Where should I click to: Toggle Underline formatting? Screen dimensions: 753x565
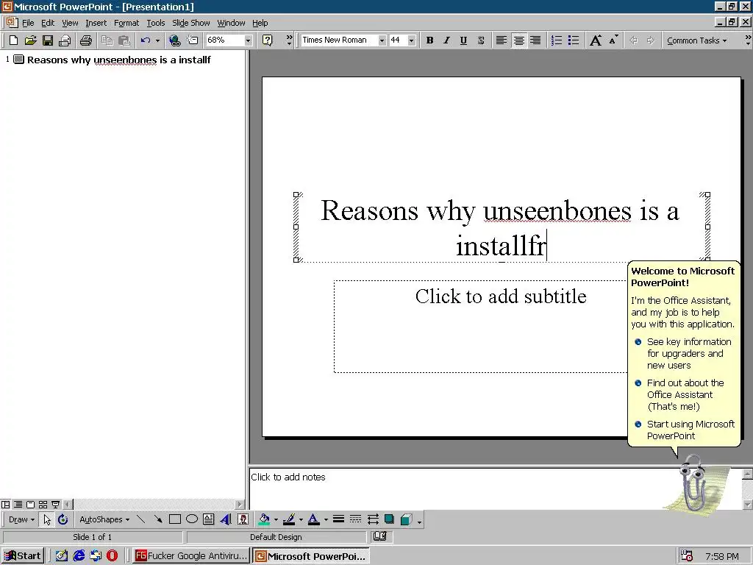point(463,40)
